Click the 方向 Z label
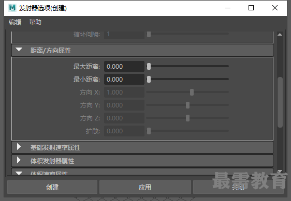This screenshot has height=201, width=291. [x=90, y=118]
